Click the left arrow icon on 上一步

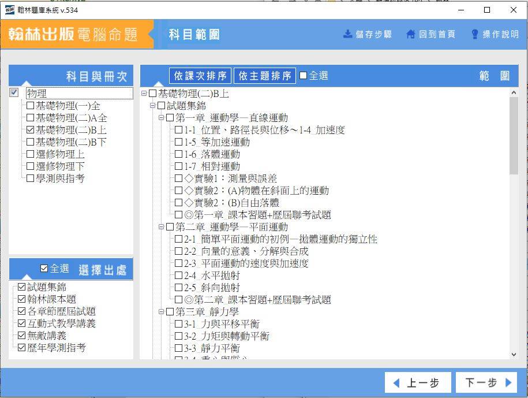pyautogui.click(x=396, y=383)
